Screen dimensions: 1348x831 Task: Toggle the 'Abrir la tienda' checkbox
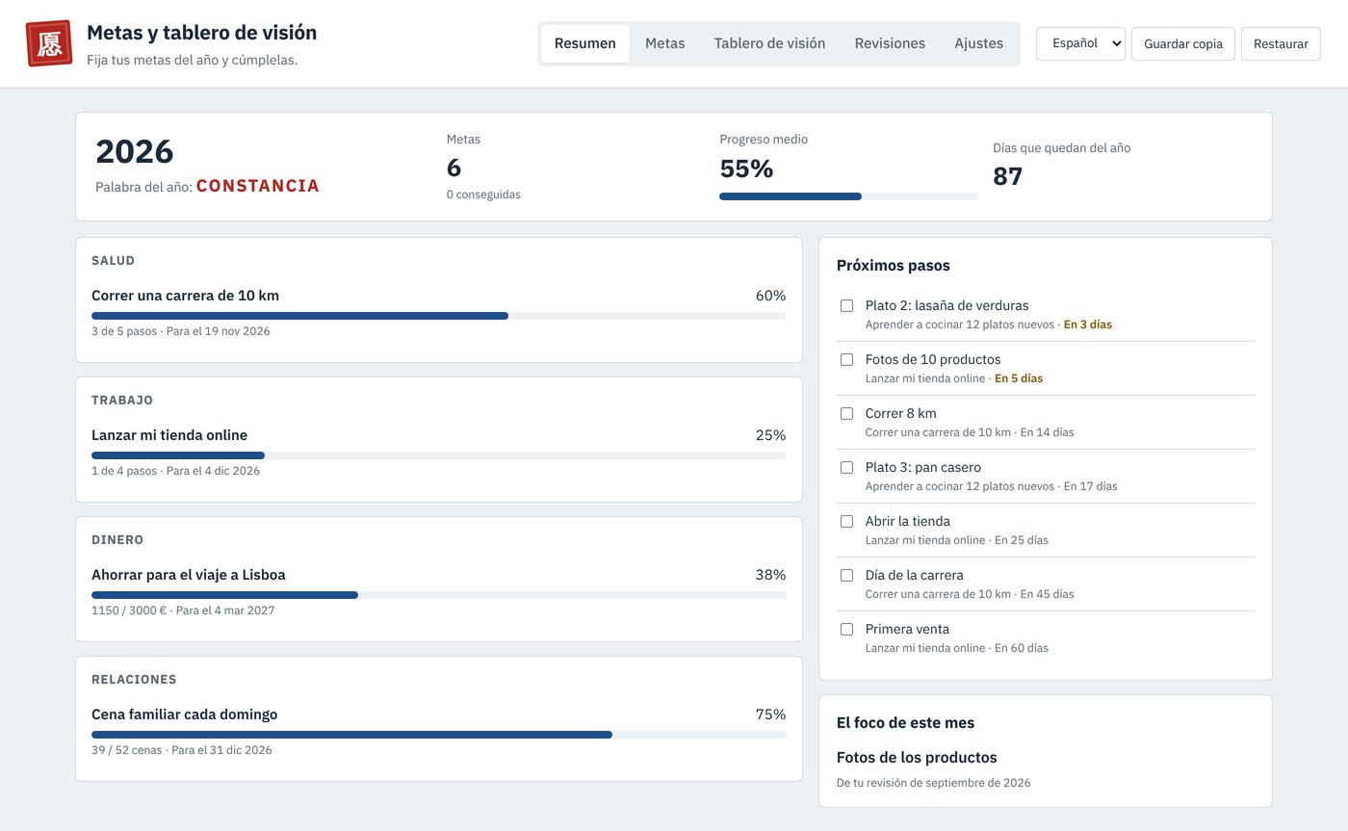pyautogui.click(x=847, y=521)
